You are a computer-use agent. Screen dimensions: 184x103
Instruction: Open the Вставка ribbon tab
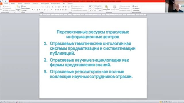tap(13, 4)
